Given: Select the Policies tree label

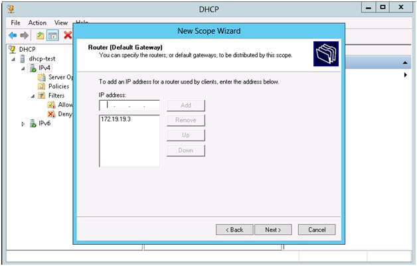Looking at the screenshot, I should (x=59, y=86).
